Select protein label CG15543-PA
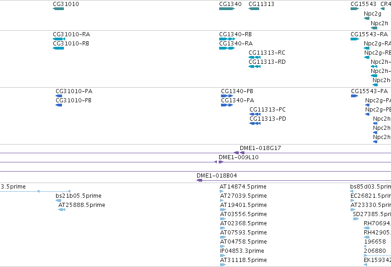This screenshot has height=267, width=391. pyautogui.click(x=369, y=91)
